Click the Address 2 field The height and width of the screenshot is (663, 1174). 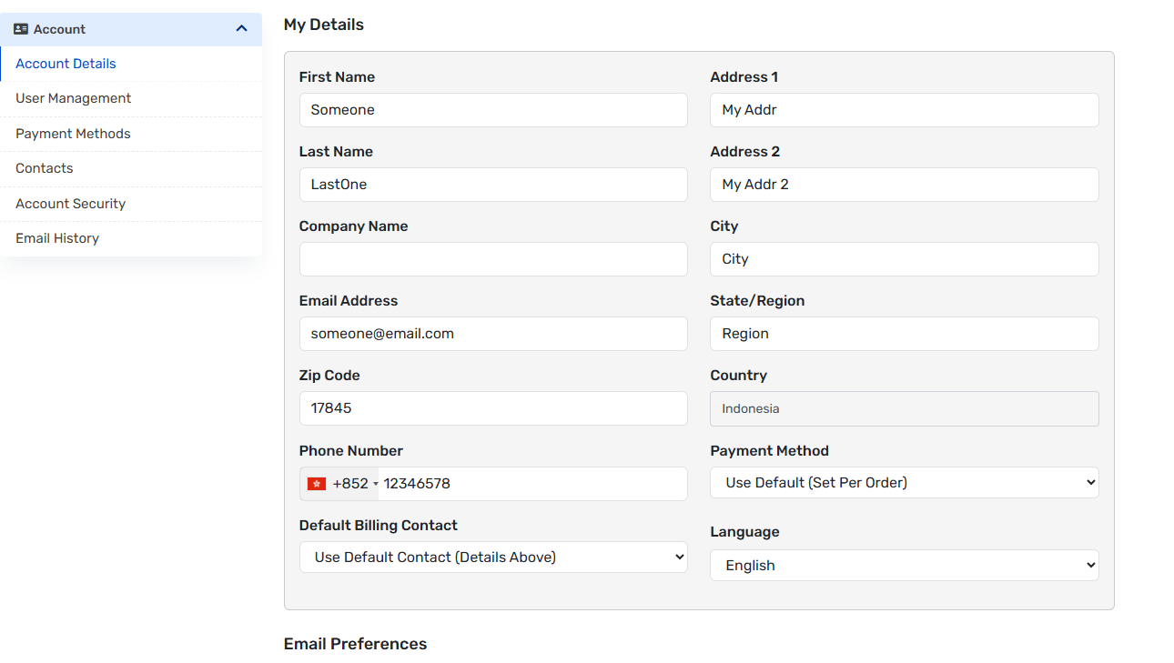(905, 185)
